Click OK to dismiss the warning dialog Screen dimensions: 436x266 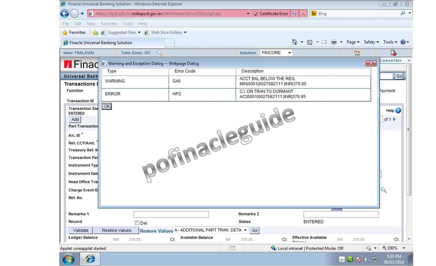point(106,106)
